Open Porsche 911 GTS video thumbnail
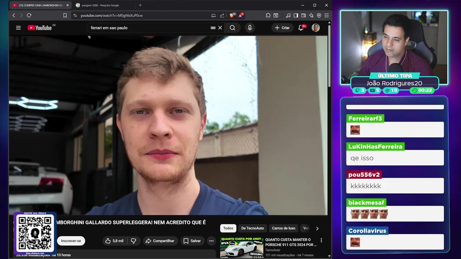 [241, 247]
